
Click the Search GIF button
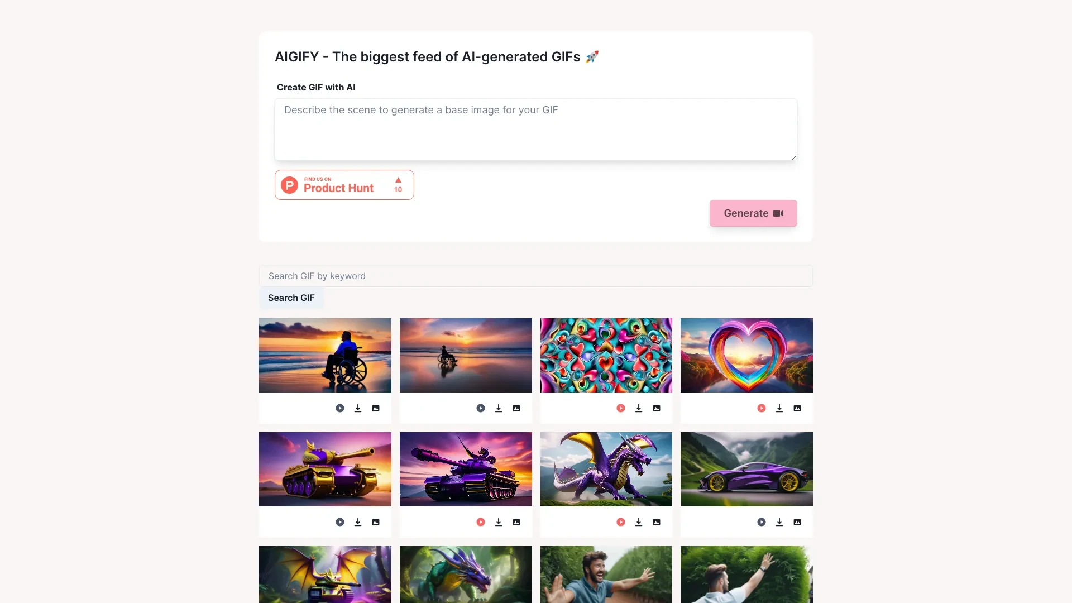coord(291,298)
